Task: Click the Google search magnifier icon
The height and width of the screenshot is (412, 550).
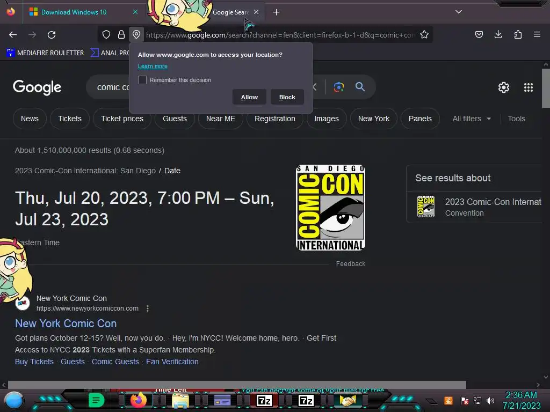Action: [360, 86]
